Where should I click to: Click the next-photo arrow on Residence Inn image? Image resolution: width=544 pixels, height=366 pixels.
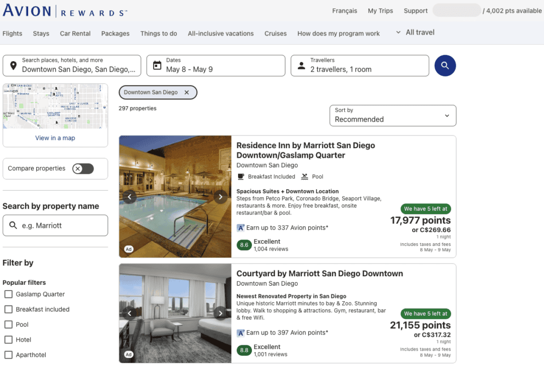(x=220, y=196)
